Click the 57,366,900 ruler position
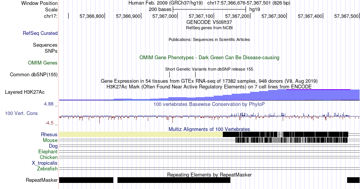360x189 pixels. (x=128, y=16)
